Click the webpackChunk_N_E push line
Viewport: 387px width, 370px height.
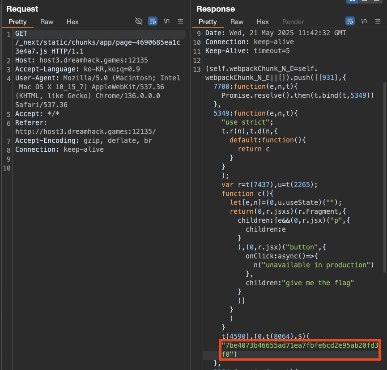(276, 73)
